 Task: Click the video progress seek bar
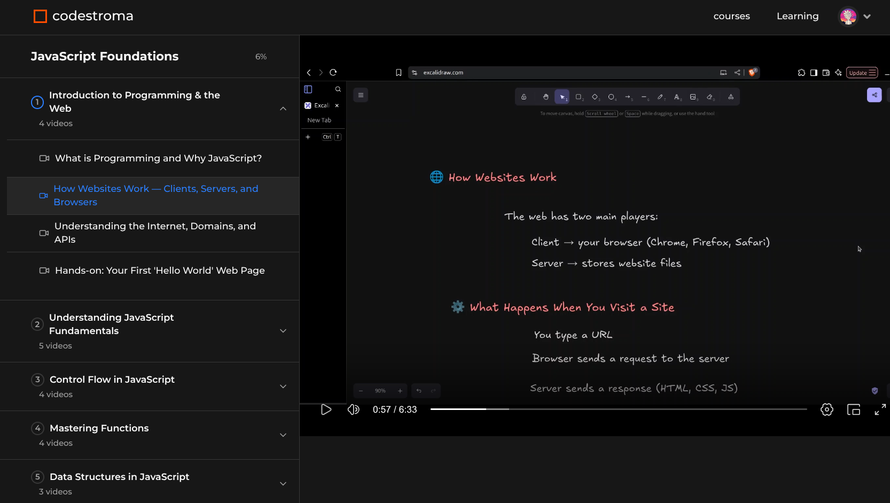618,409
